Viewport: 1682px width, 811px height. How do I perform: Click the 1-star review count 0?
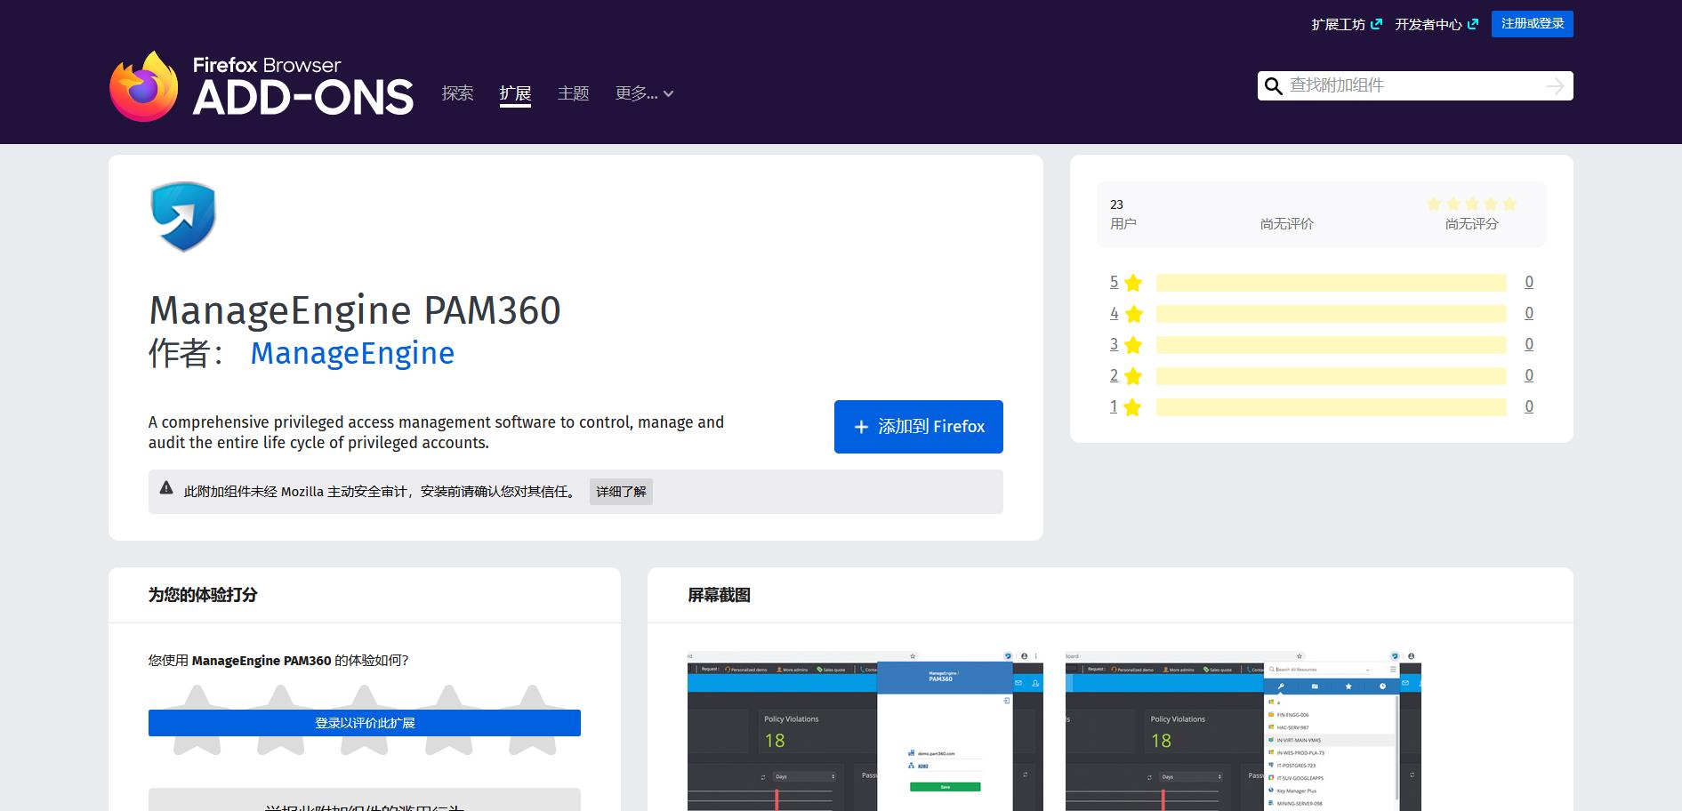click(x=1529, y=406)
